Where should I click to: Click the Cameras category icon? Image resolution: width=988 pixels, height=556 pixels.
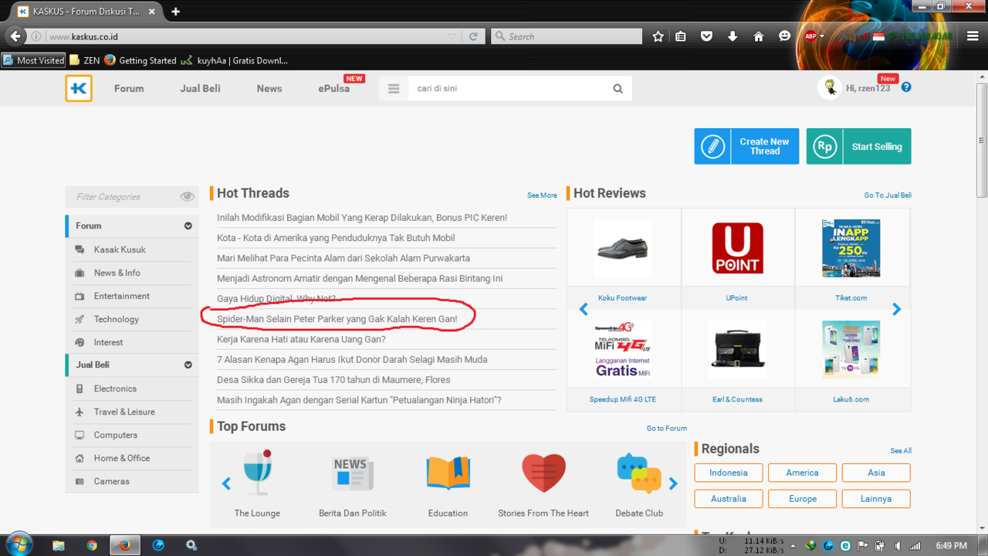[80, 481]
